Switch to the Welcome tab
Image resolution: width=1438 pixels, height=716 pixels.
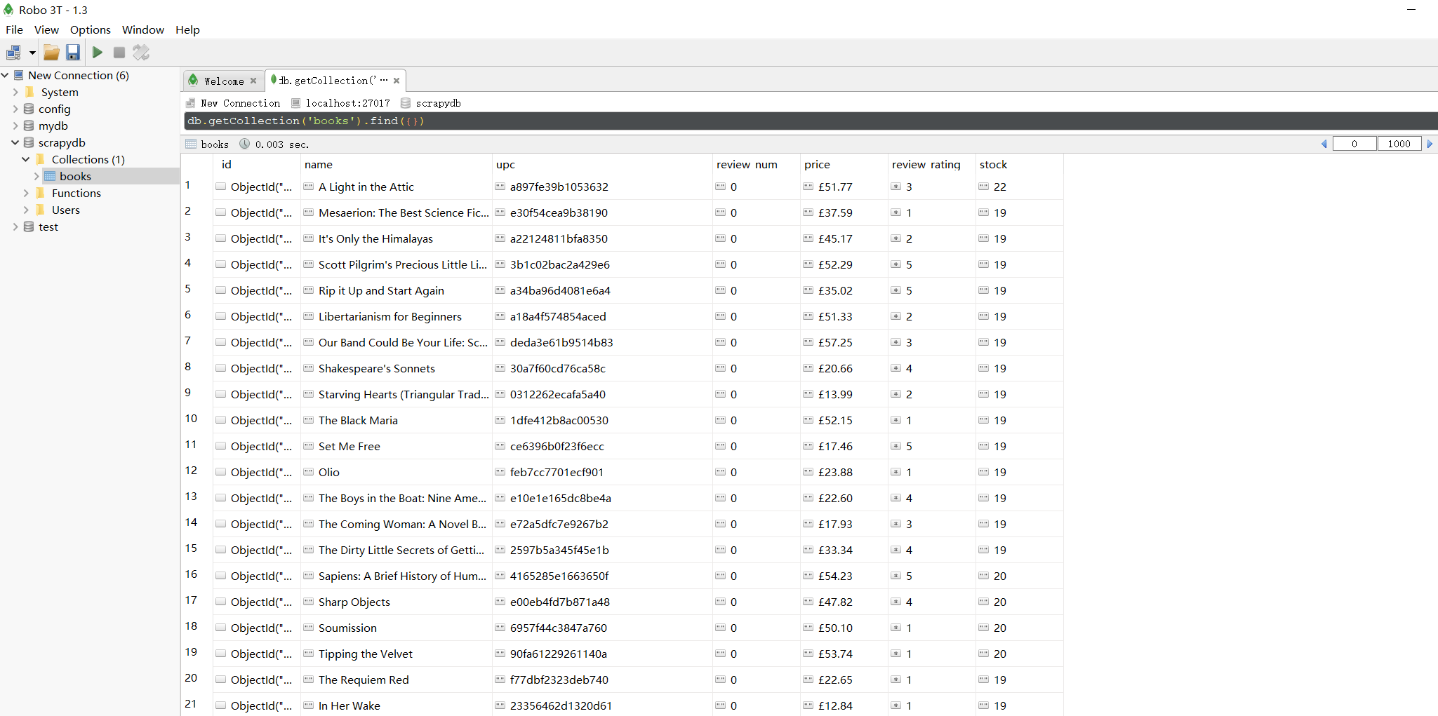point(224,81)
